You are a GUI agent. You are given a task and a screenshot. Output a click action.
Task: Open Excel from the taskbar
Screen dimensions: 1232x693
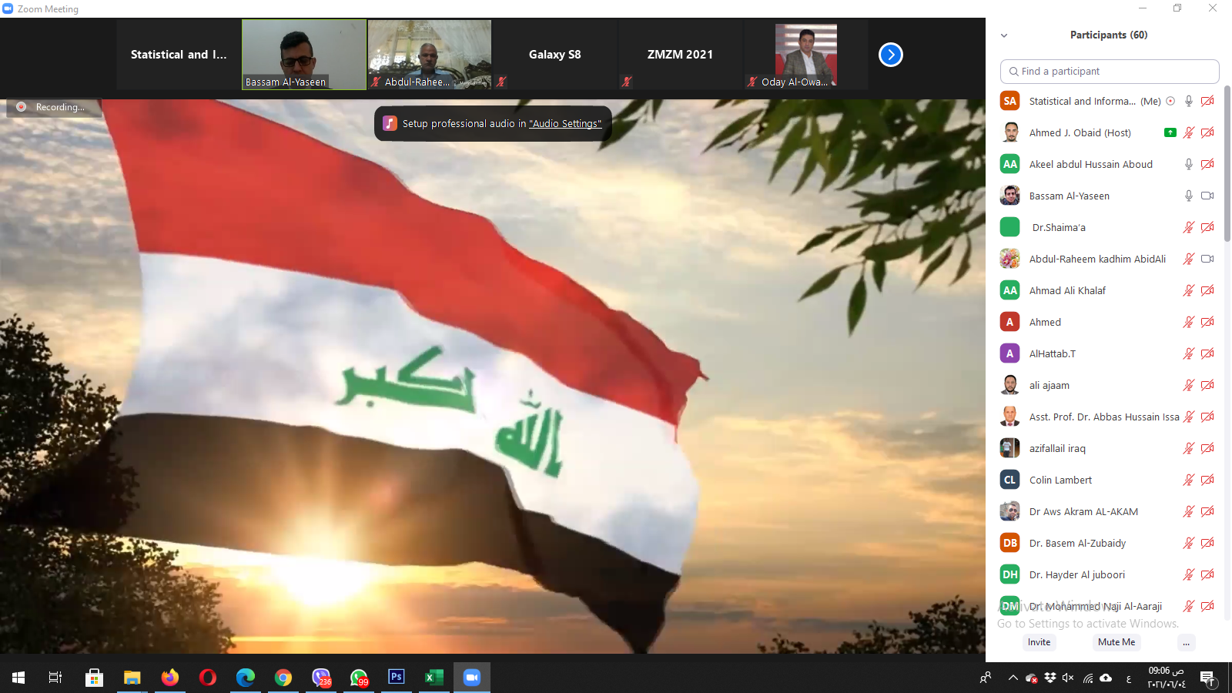(434, 677)
